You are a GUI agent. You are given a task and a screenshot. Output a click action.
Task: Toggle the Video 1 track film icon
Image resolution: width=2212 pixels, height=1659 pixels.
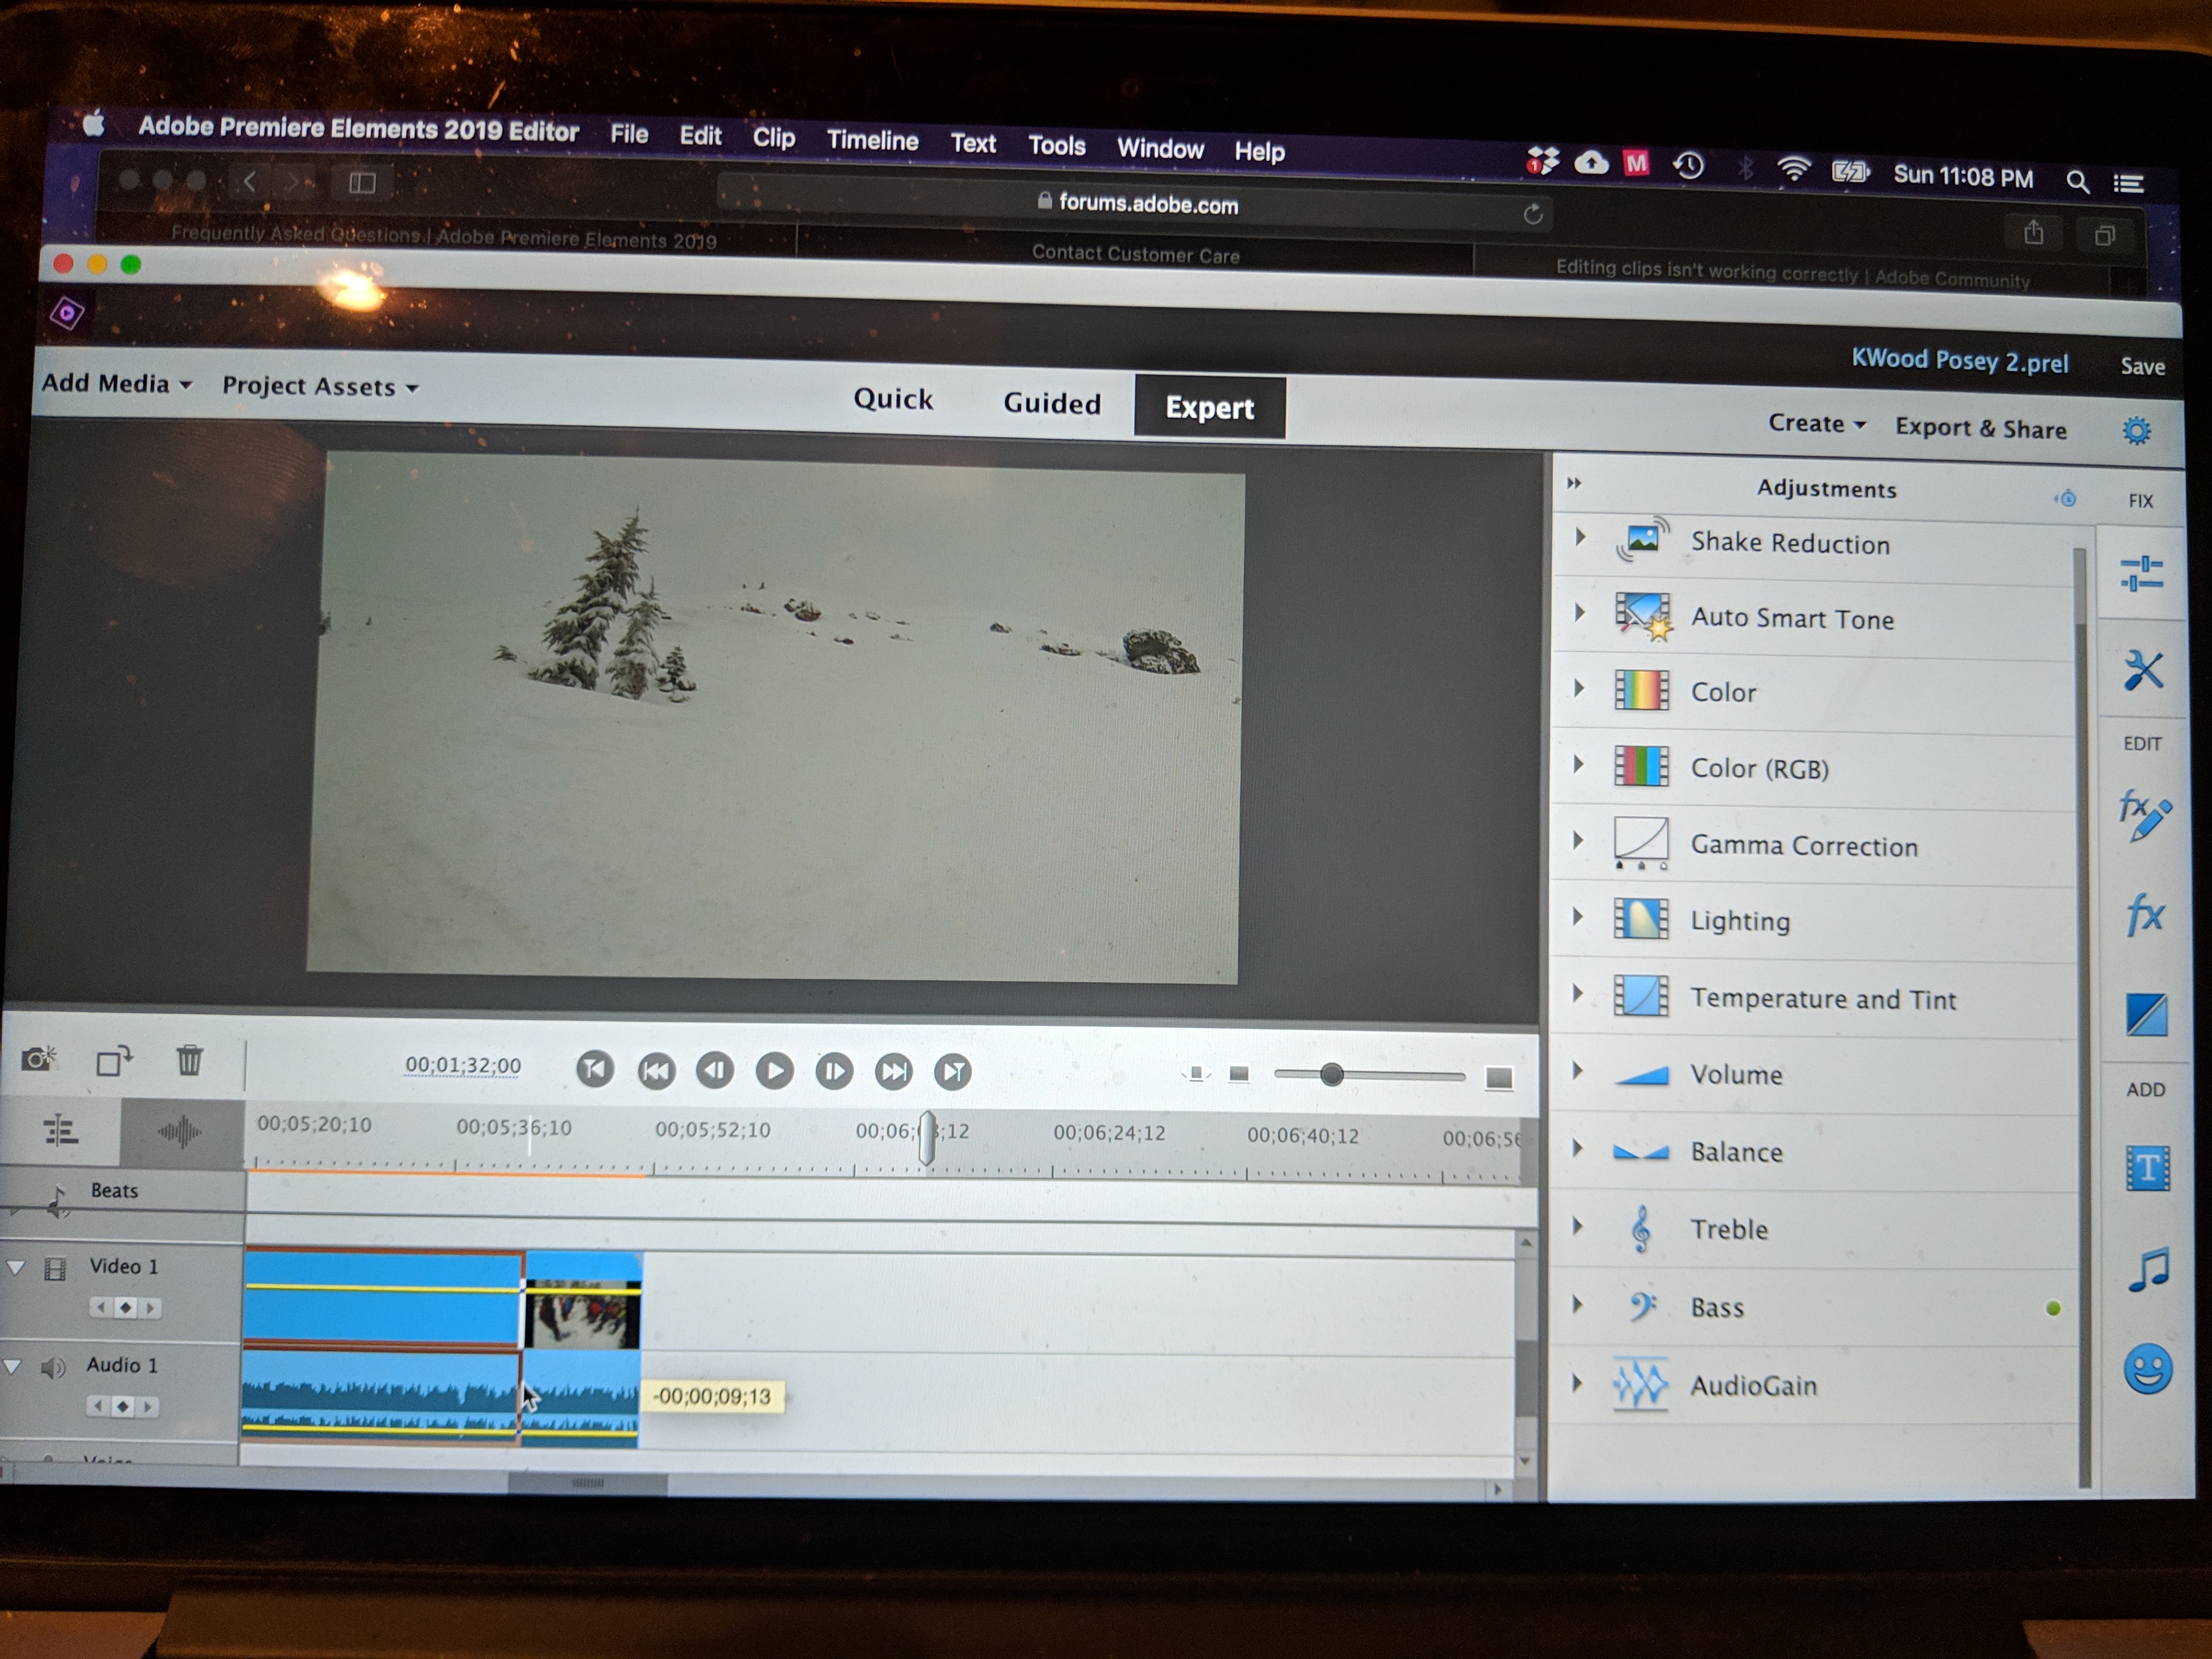point(55,1269)
